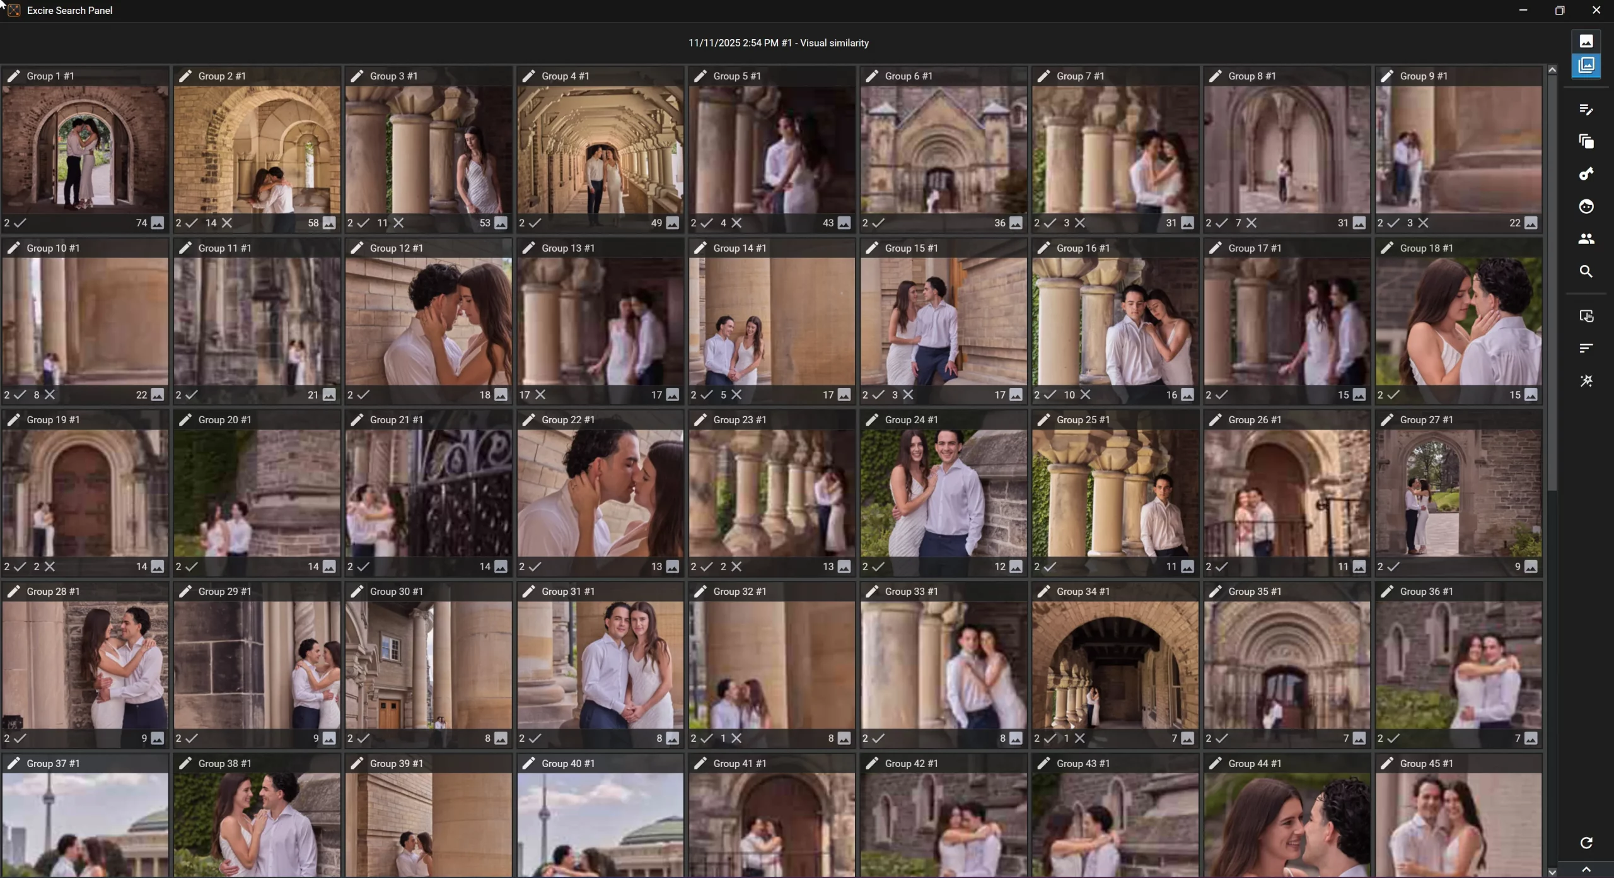Click the Group 22 #1 header label
Viewport: 1614px width, 878px height.
click(x=567, y=419)
